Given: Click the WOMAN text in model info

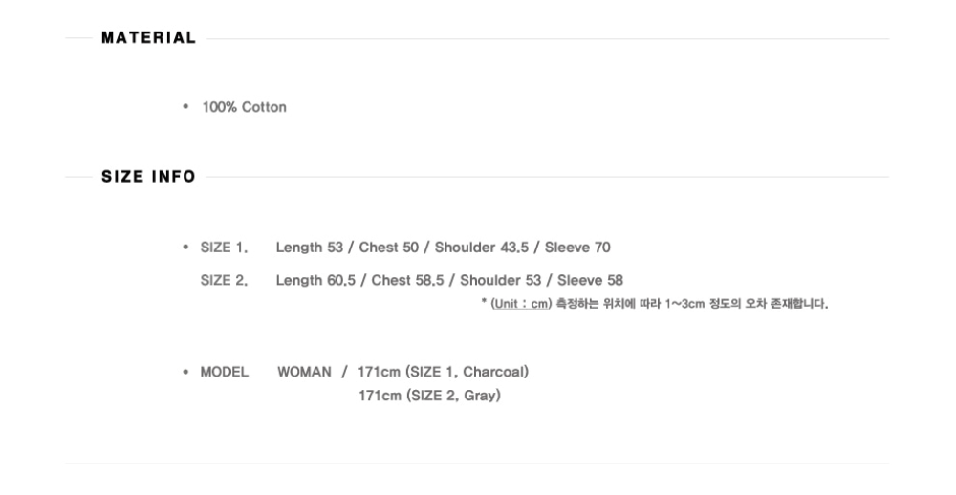Looking at the screenshot, I should 304,372.
